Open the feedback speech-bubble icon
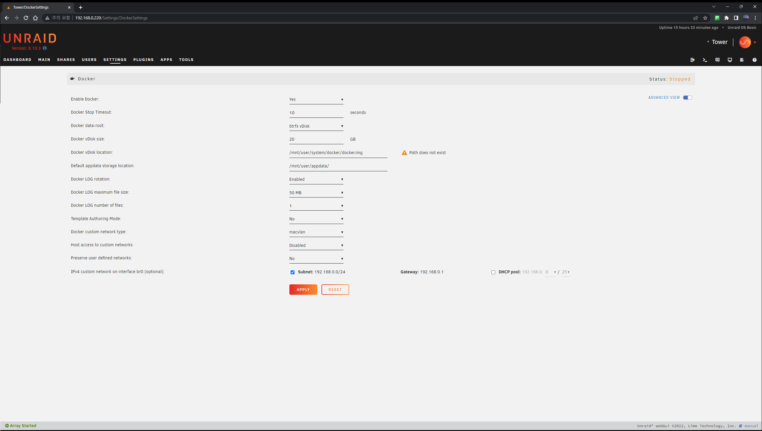This screenshot has height=431, width=762. click(717, 60)
